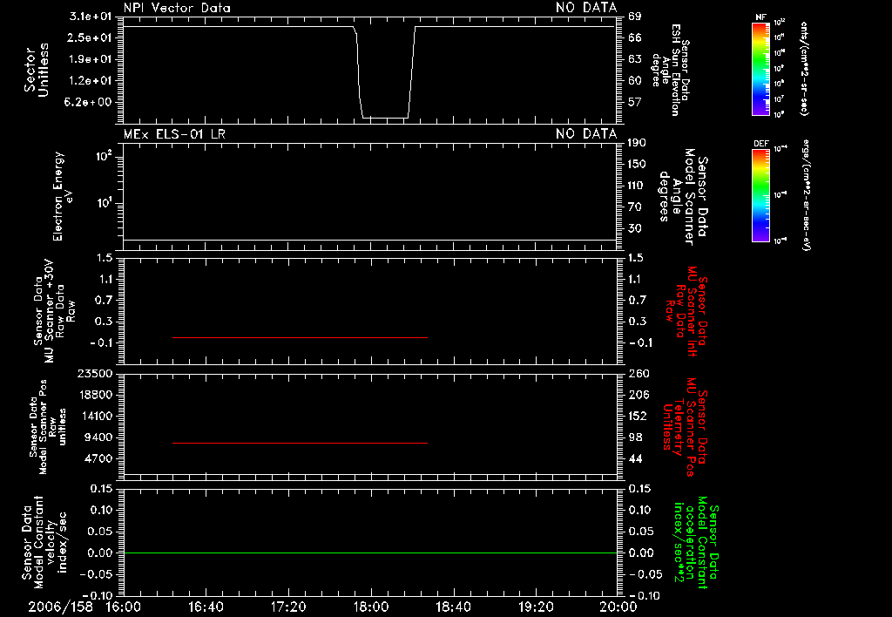Click the NO DATA label above the ELS panel
Viewport: 892px width, 617px height.
(586, 133)
